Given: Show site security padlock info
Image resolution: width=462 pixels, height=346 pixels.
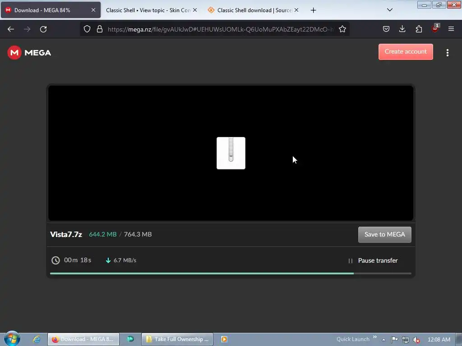Looking at the screenshot, I should coord(100,29).
